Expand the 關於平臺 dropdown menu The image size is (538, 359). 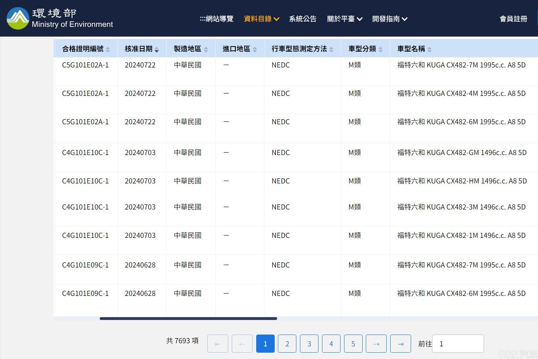click(x=344, y=19)
